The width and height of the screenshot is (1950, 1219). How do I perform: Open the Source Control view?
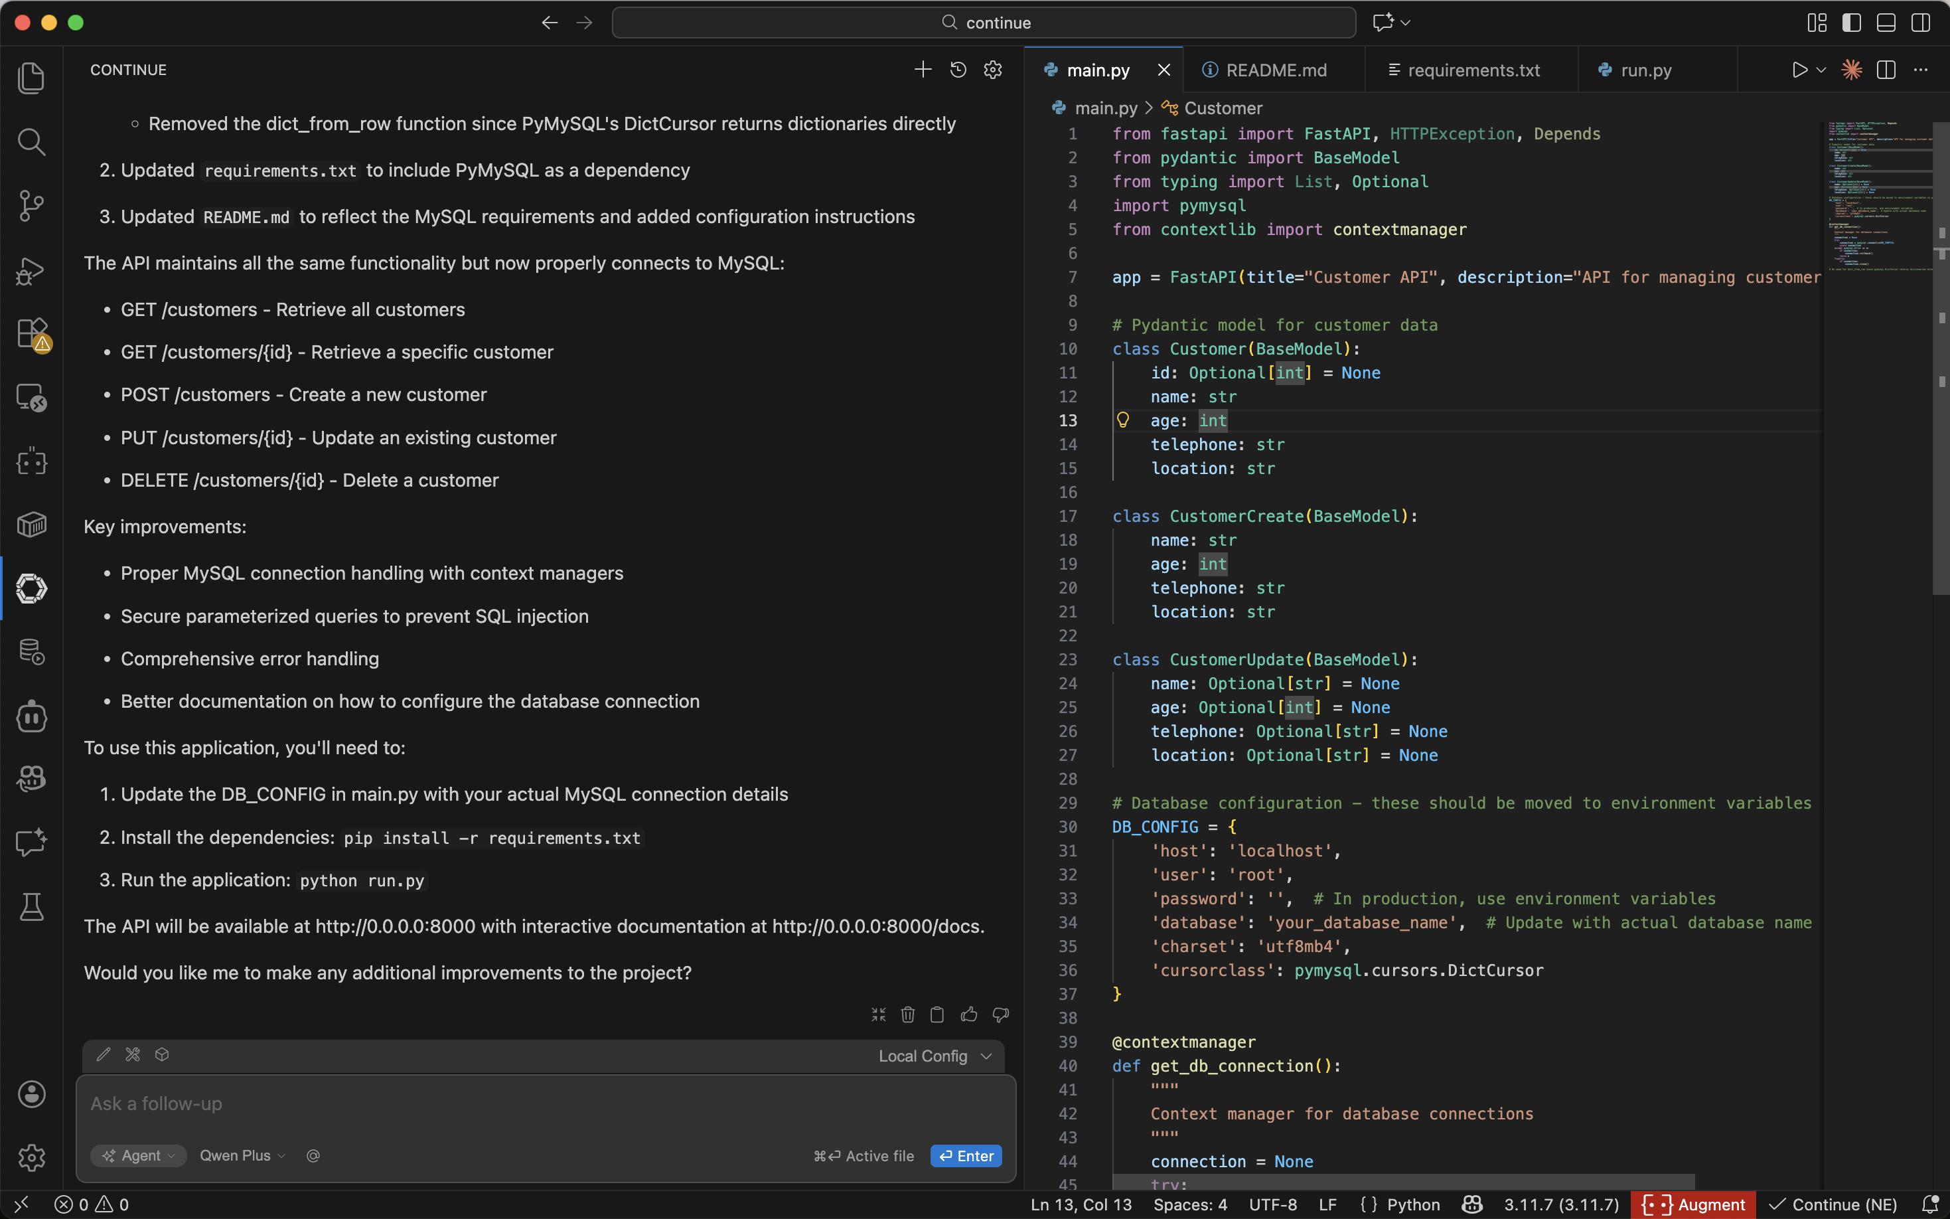coord(31,206)
